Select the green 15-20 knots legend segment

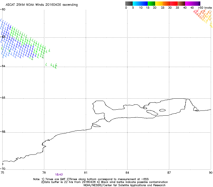click(x=151, y=3)
